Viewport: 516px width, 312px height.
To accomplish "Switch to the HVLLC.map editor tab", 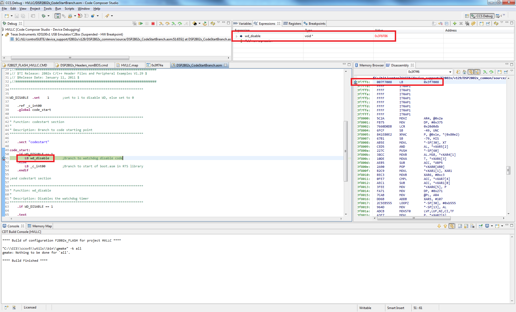I will [129, 65].
